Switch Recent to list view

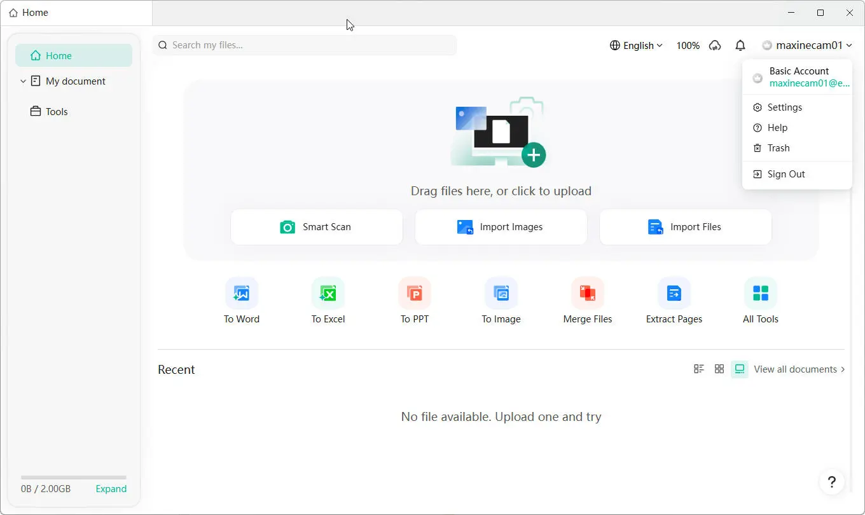699,369
